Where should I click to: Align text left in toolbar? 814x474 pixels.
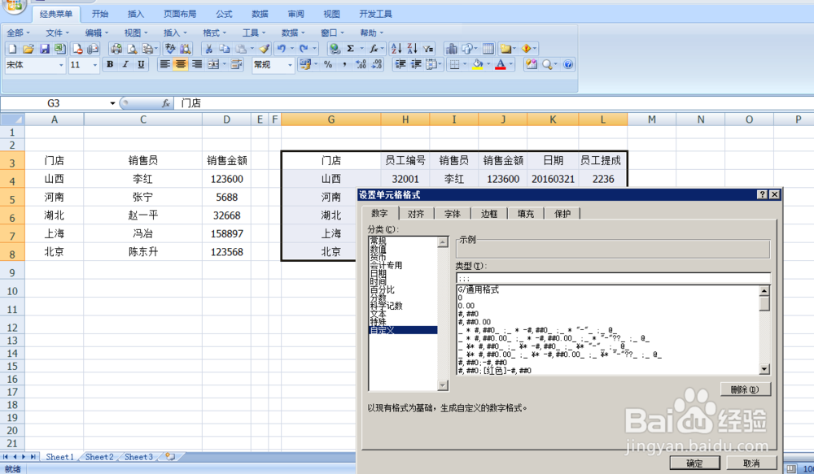(164, 64)
